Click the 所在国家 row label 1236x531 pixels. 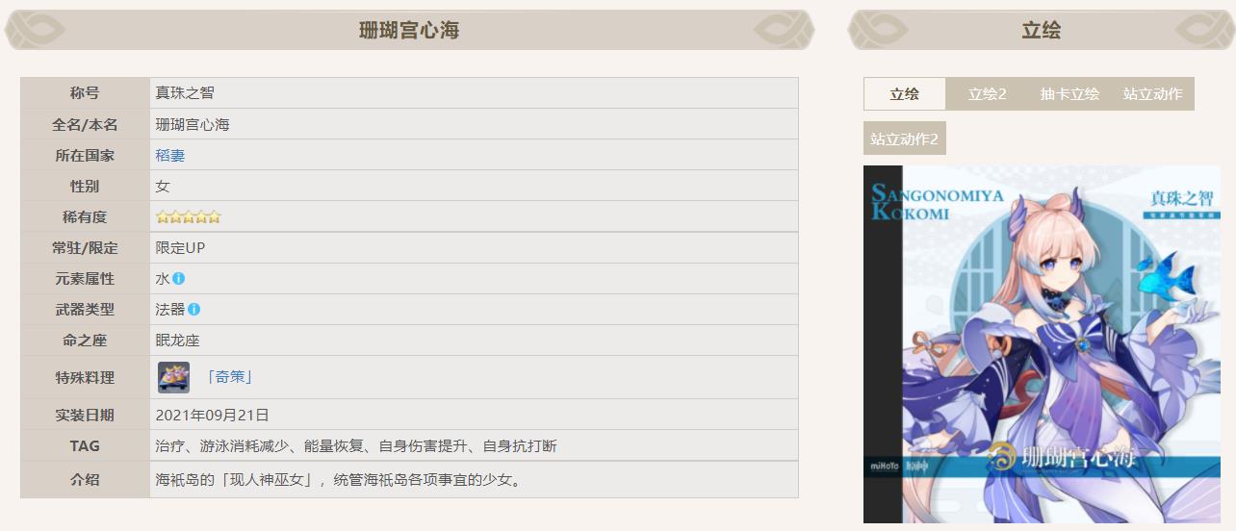(85, 155)
